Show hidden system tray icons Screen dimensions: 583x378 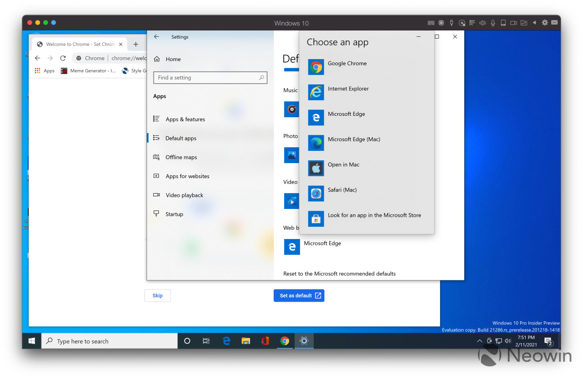tap(479, 341)
